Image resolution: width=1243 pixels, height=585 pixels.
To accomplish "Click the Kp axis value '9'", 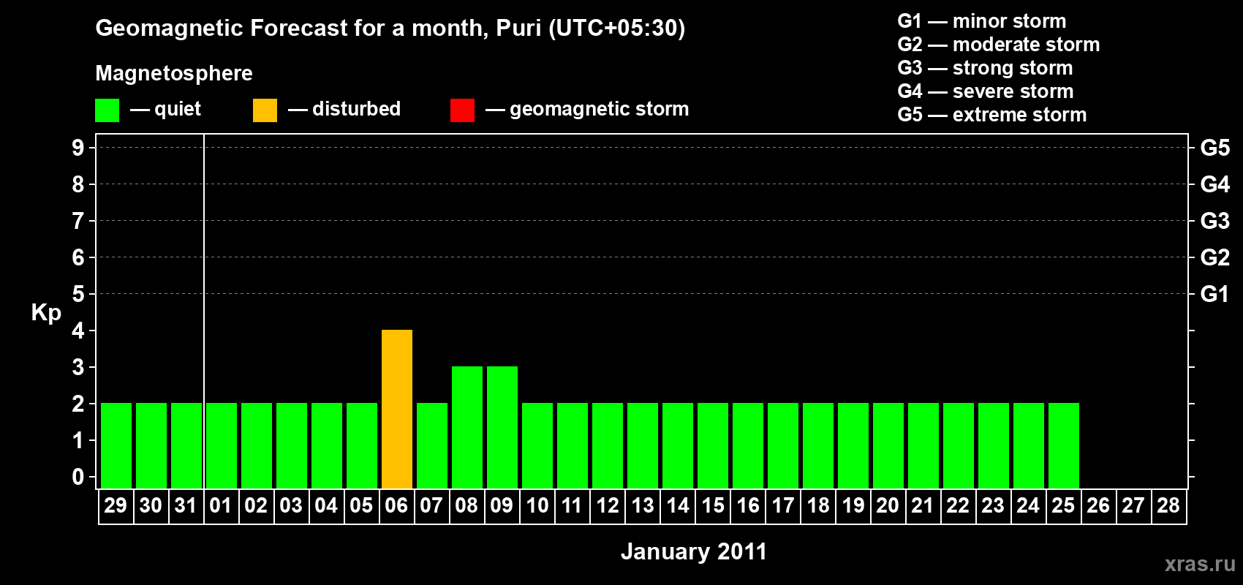I will pyautogui.click(x=78, y=148).
